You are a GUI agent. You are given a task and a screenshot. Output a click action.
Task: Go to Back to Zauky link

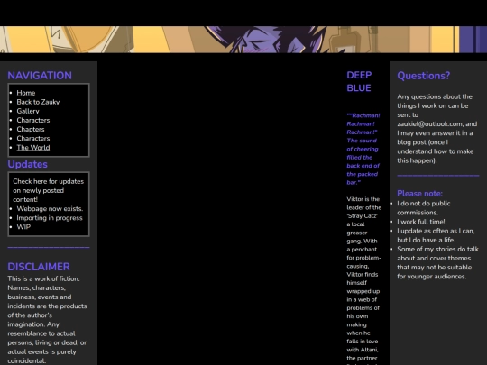pyautogui.click(x=38, y=102)
